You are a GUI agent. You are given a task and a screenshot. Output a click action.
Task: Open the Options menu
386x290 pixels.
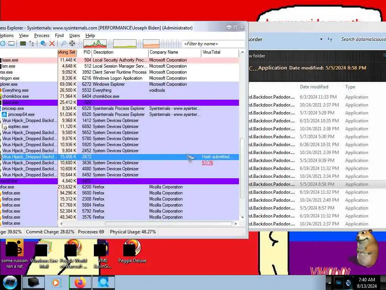[7, 35]
